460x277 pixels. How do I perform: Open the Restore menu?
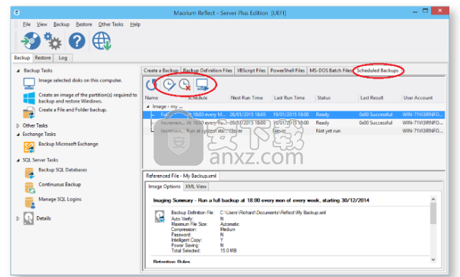[x=84, y=24]
